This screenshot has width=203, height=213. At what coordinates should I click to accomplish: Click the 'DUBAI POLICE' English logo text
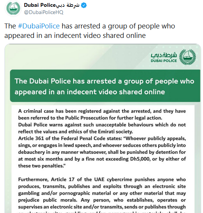click(164, 61)
